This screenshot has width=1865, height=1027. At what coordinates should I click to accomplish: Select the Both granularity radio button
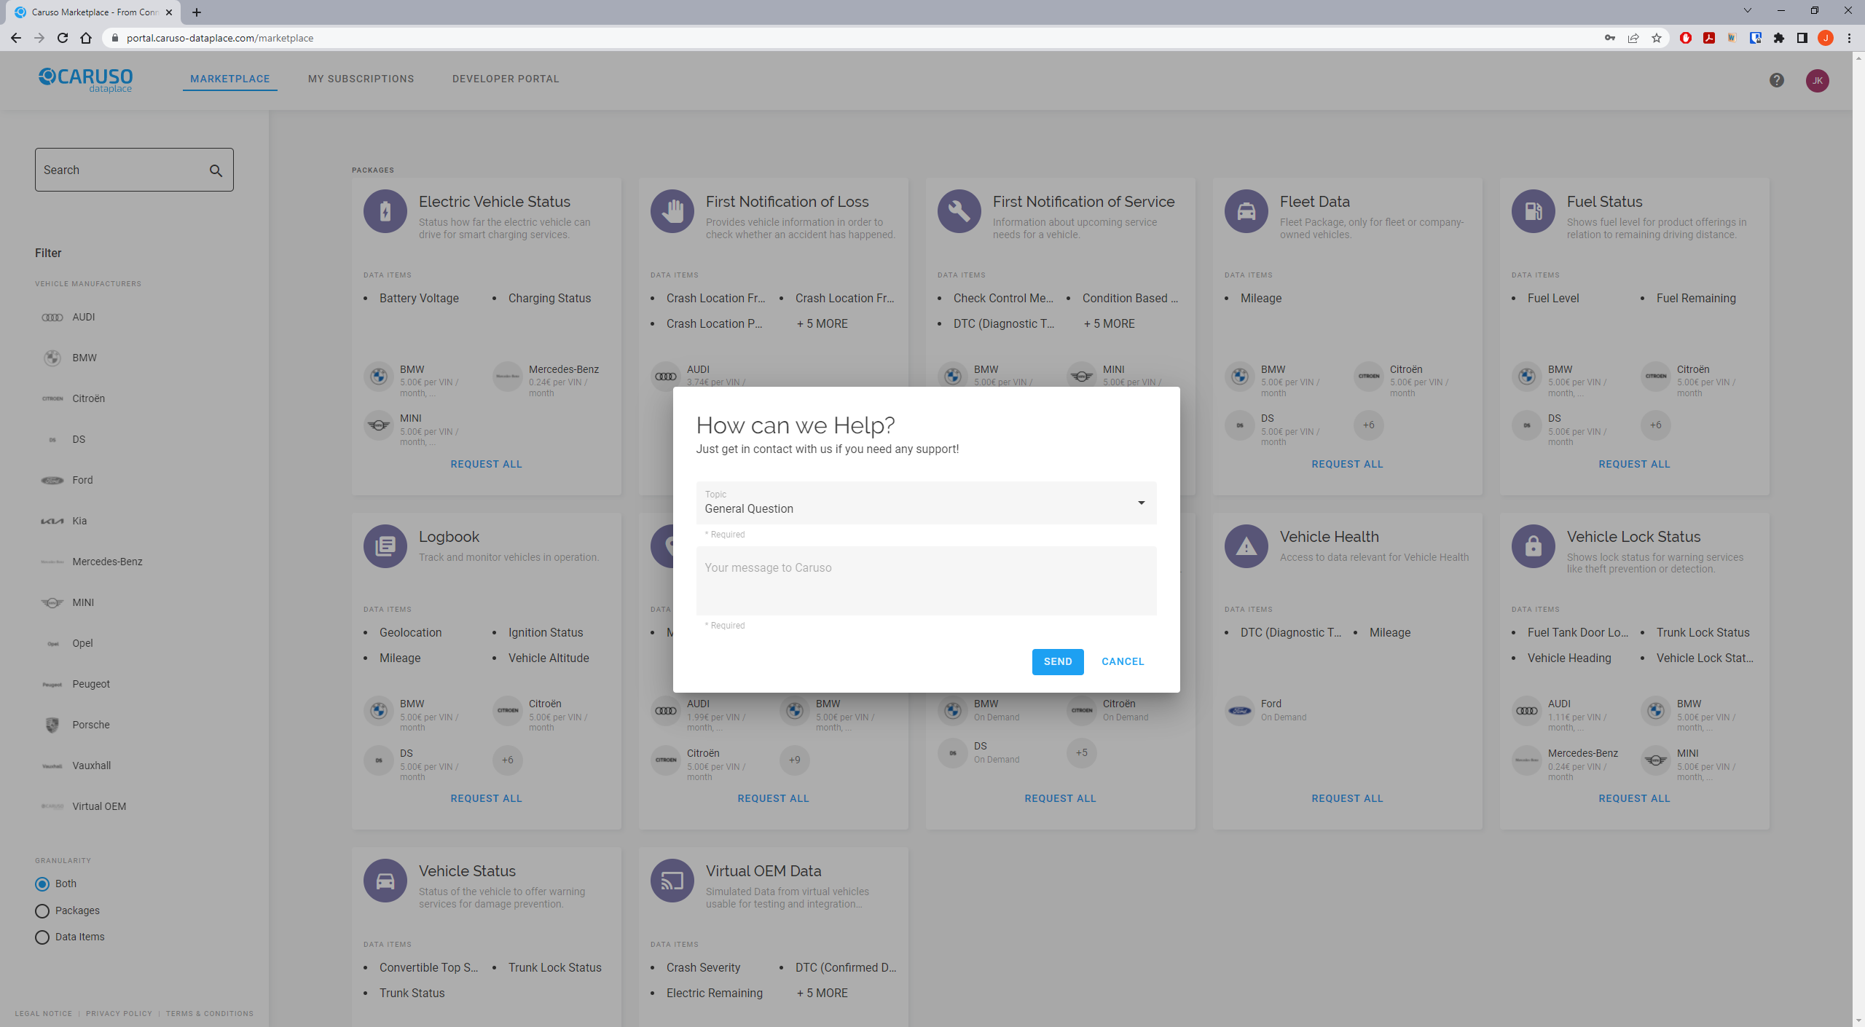click(x=42, y=884)
